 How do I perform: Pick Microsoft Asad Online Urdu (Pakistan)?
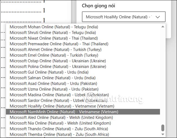click(x=83, y=83)
